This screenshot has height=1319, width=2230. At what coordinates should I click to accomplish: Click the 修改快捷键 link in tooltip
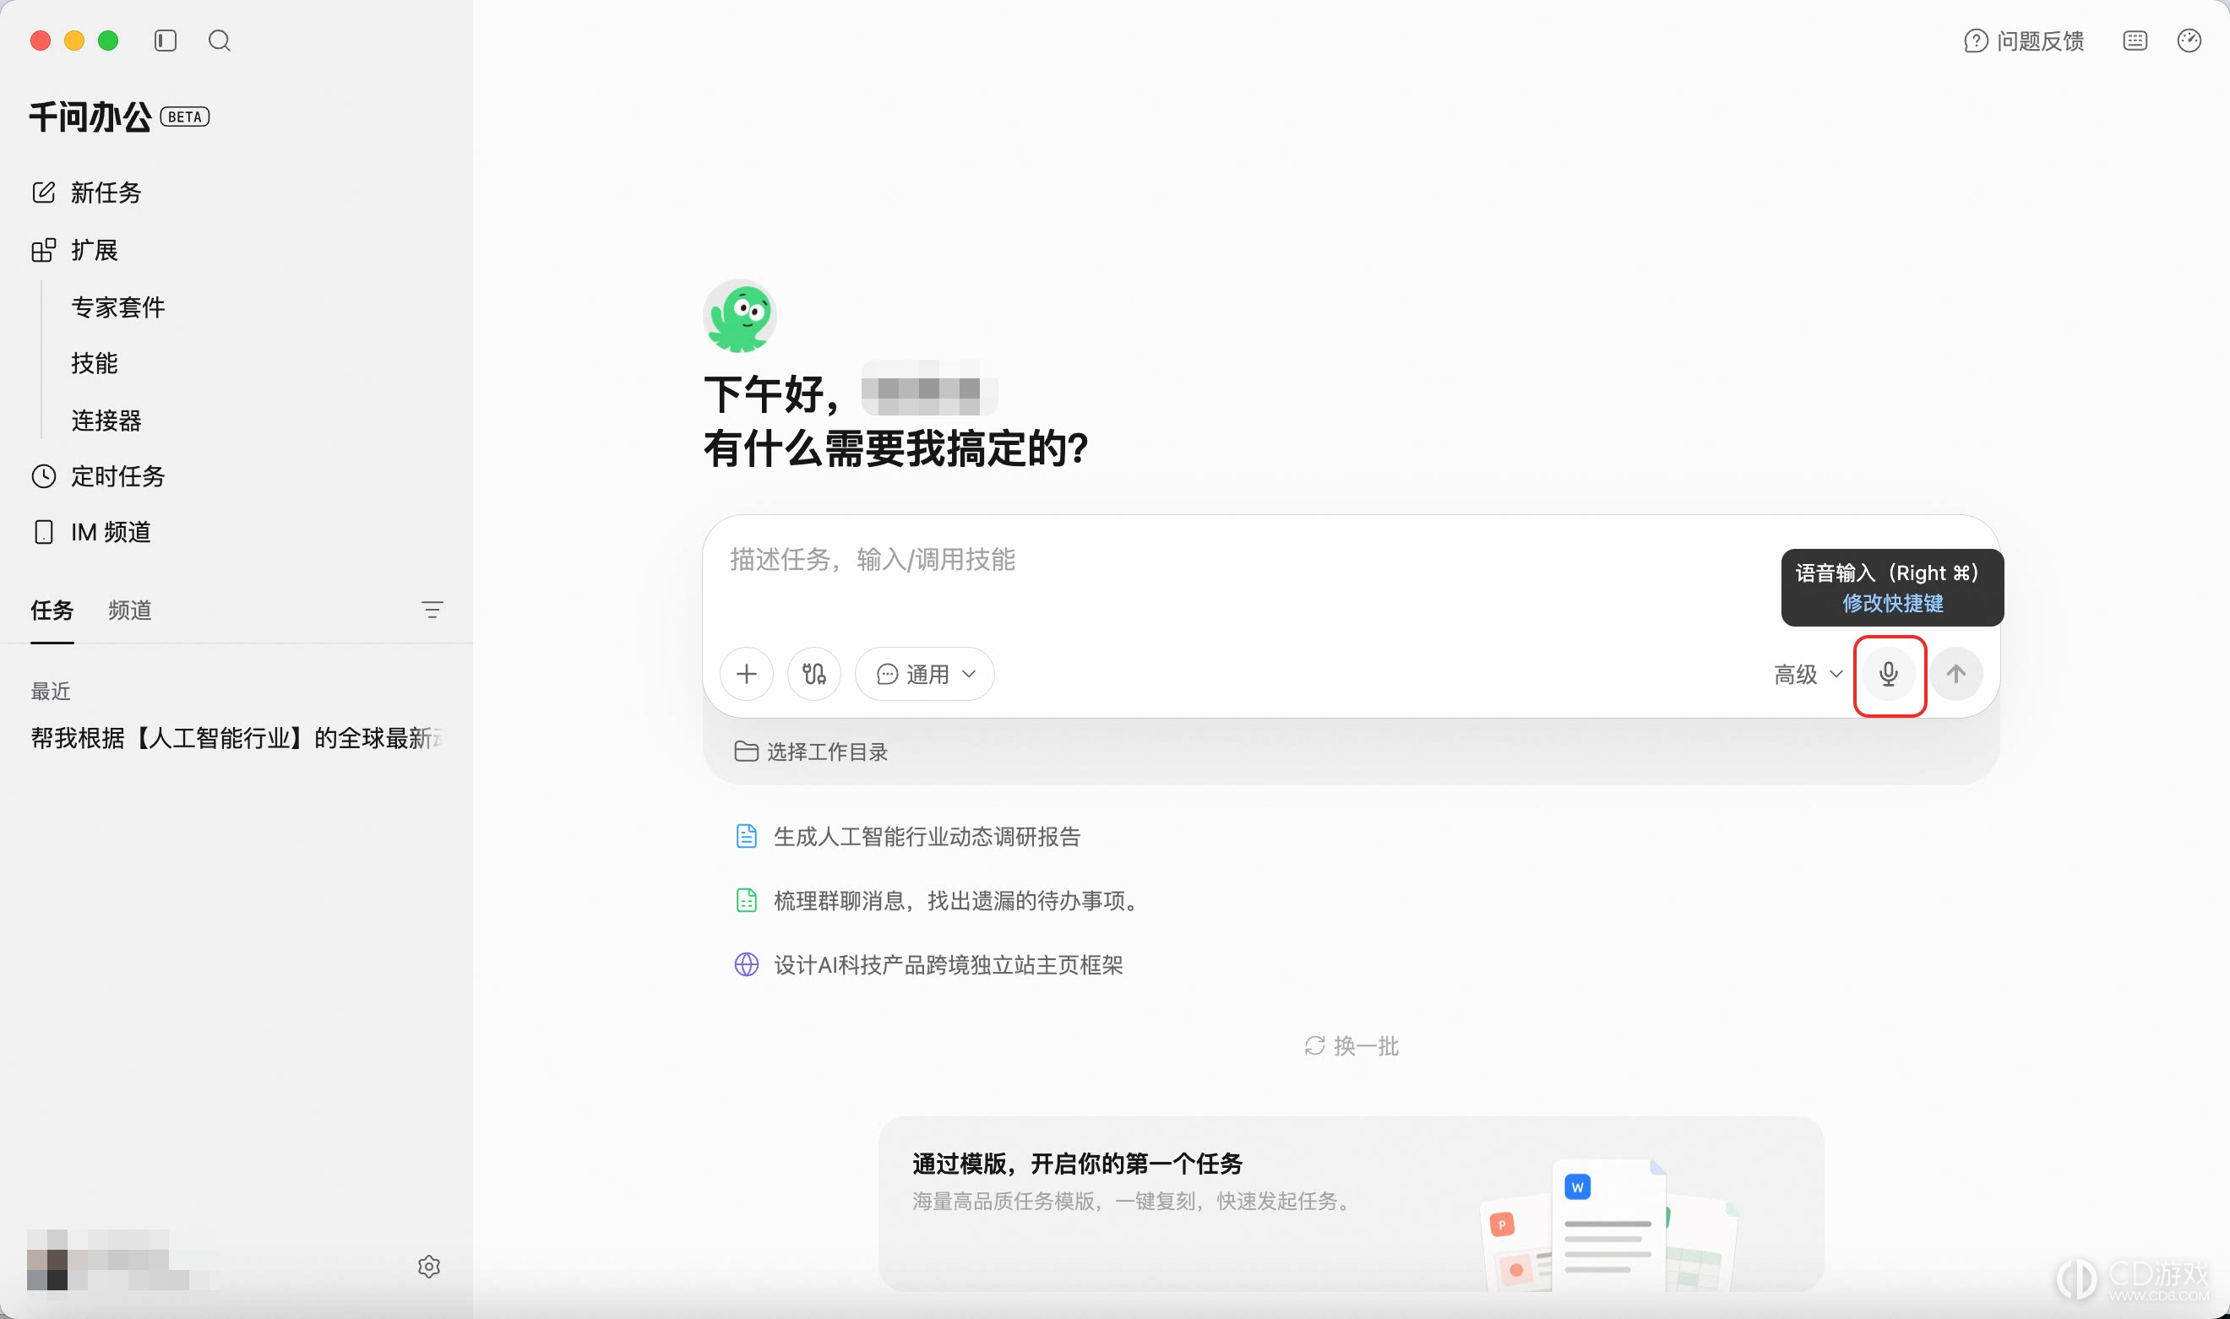[1892, 604]
